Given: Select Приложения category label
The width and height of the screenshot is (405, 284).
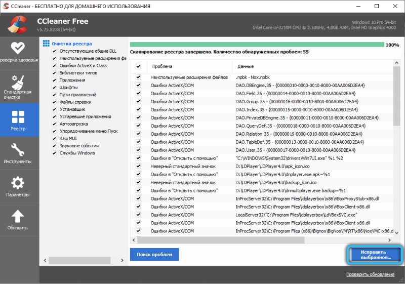Looking at the screenshot, I should 72,80.
